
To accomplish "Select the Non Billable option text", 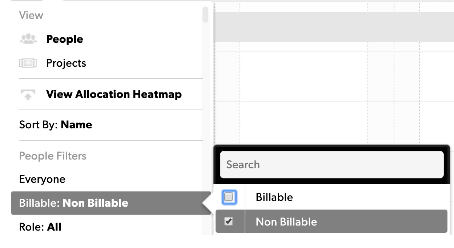I will pos(286,222).
